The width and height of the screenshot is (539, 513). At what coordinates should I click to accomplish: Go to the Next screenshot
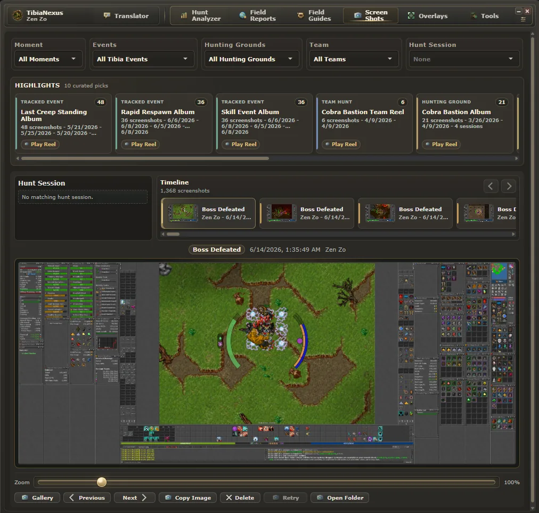pyautogui.click(x=134, y=498)
